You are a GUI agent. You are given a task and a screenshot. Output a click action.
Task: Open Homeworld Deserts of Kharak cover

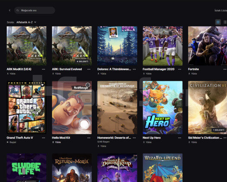(117, 107)
